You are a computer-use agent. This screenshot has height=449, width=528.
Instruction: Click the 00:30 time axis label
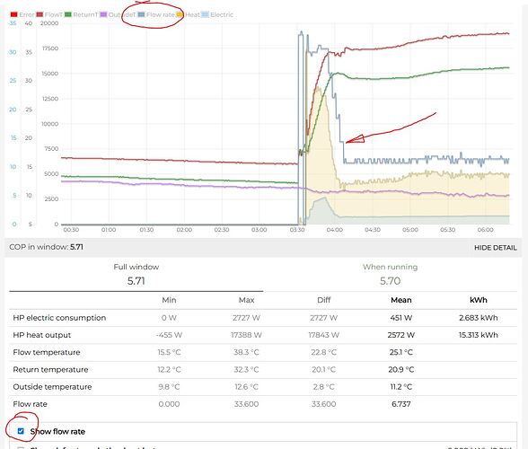pos(71,230)
